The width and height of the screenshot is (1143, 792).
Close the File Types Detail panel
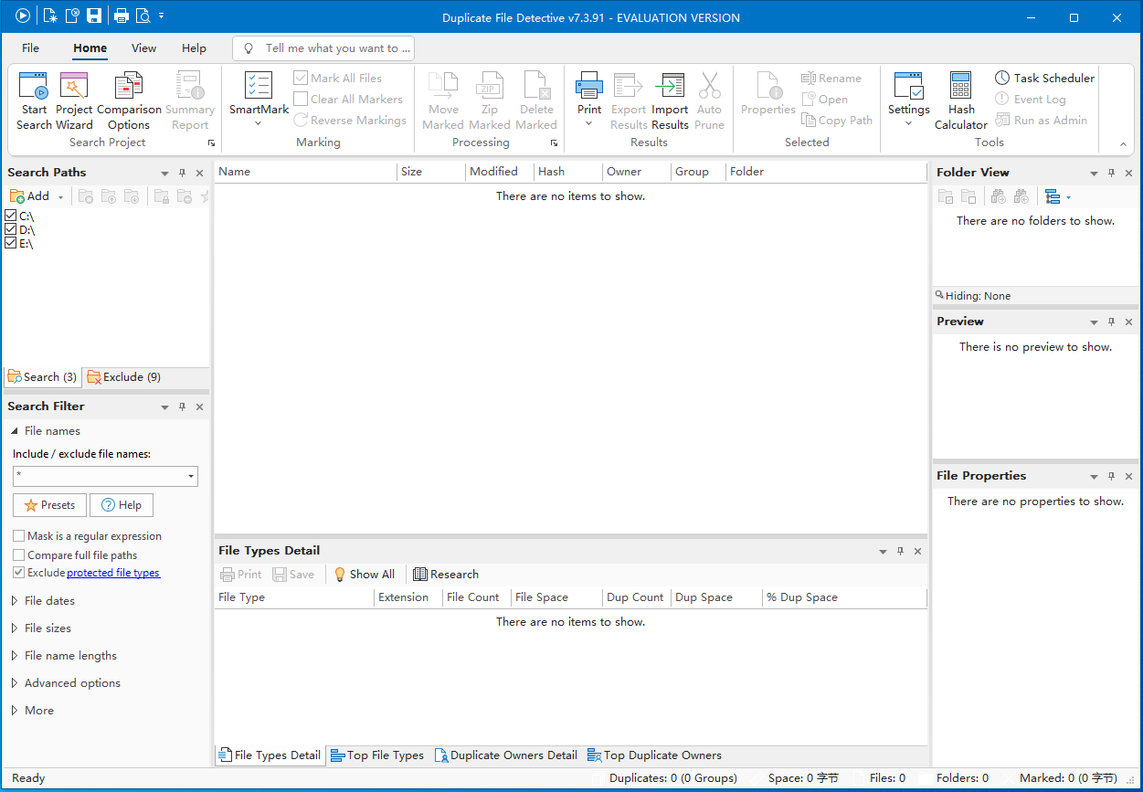click(x=917, y=551)
